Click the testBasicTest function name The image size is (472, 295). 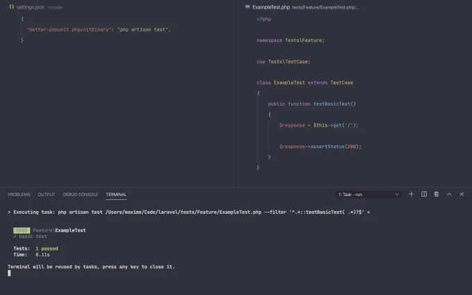pyautogui.click(x=332, y=104)
